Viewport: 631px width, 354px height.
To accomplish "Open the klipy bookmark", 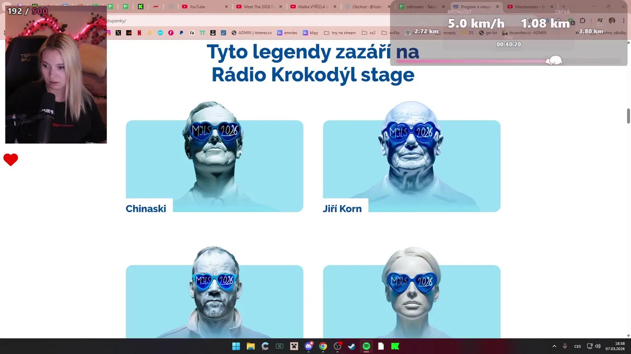I will (x=311, y=33).
